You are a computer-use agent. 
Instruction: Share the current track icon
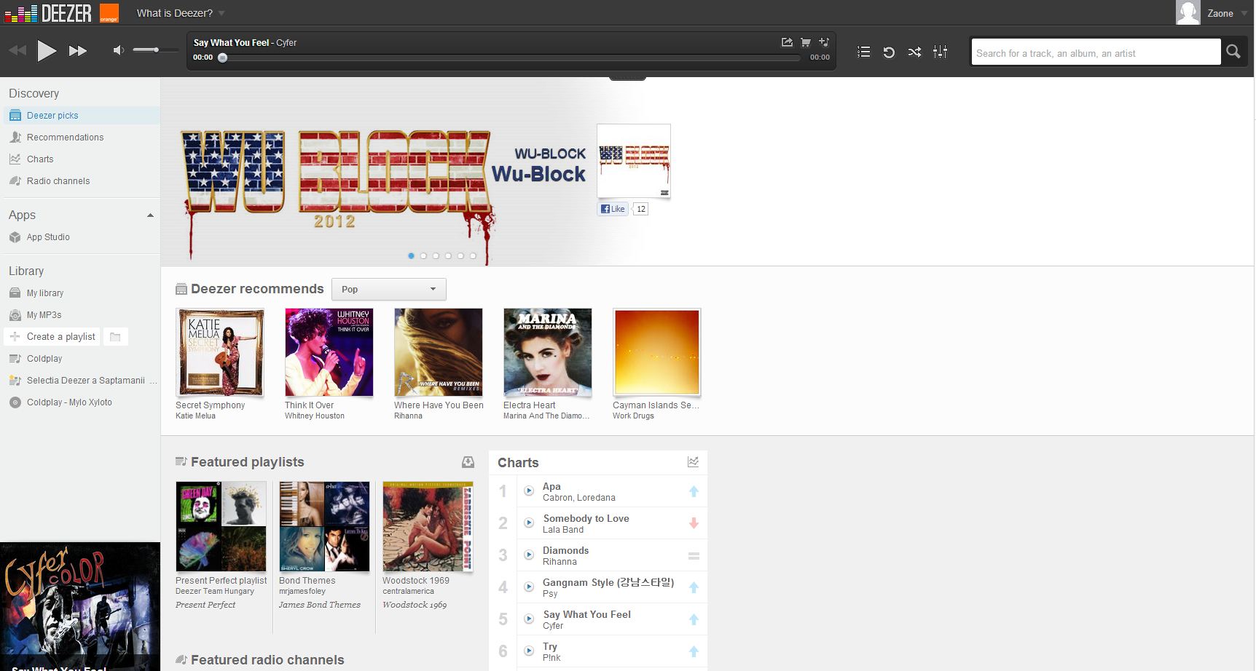pos(787,42)
